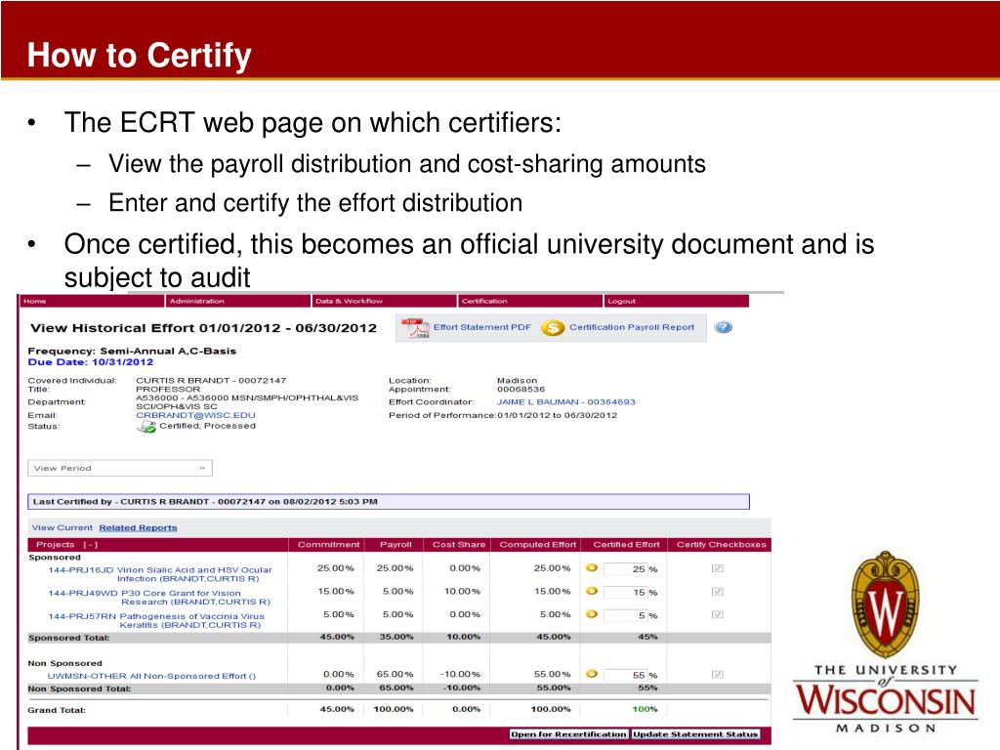
Task: Open project 144-PRJ57RN Pathogenesis of Vaccinia link
Action: tap(156, 620)
